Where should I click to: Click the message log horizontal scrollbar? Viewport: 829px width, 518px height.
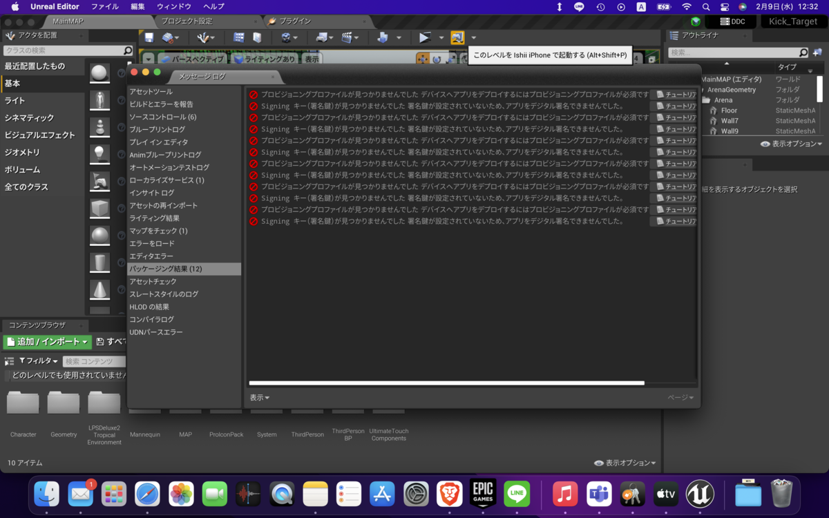tap(446, 383)
